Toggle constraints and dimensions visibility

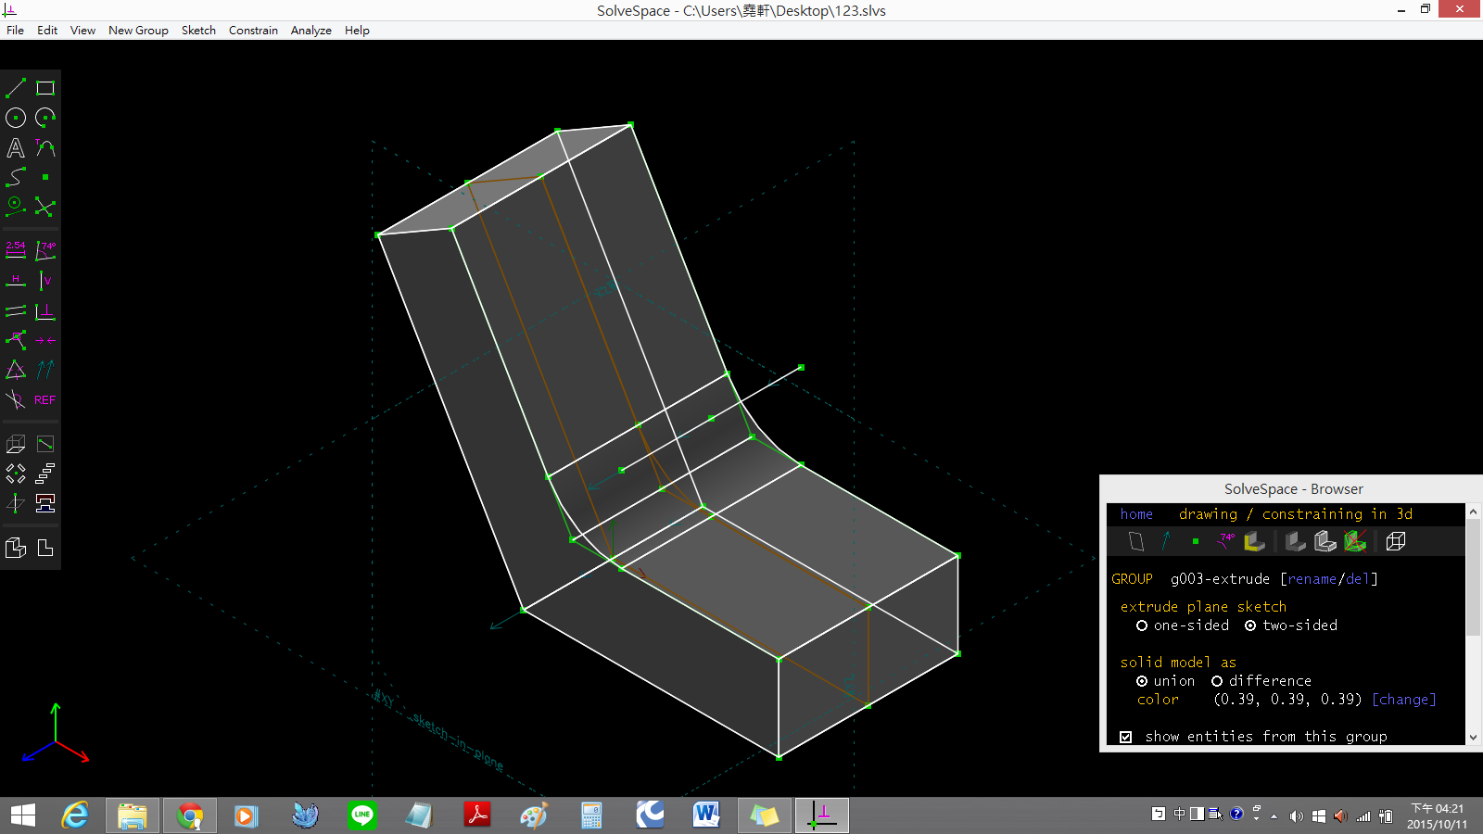(x=1225, y=541)
